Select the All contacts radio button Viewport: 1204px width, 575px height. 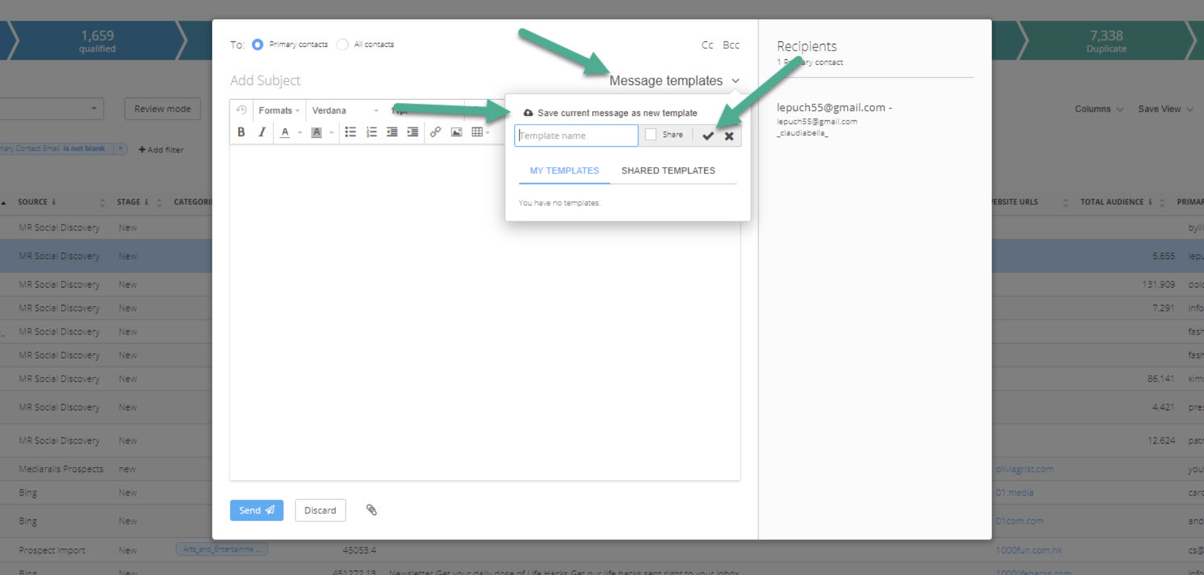pyautogui.click(x=343, y=44)
